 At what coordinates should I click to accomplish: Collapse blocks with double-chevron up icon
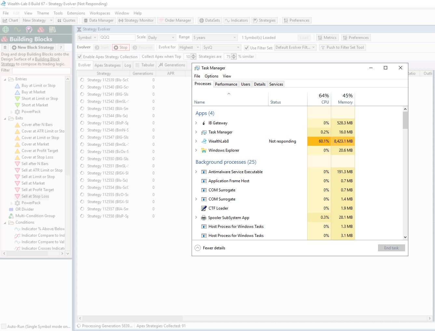coord(5,48)
